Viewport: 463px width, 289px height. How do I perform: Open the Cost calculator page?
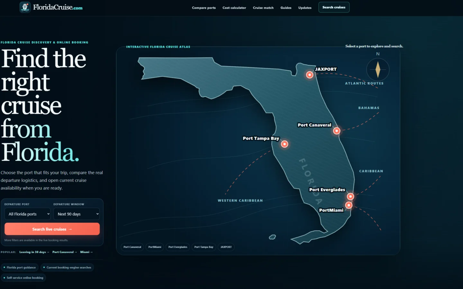click(x=234, y=8)
